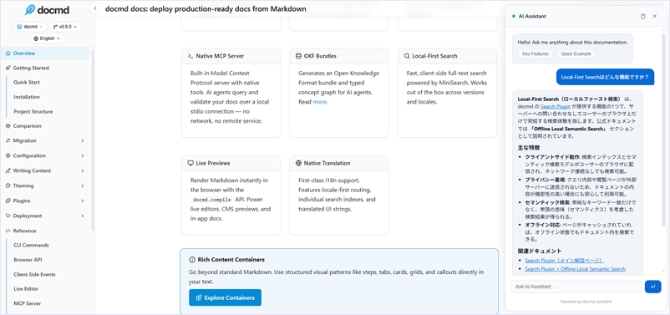The height and width of the screenshot is (315, 670).
Task: Click the gear icon beside Configuration
Action: (8, 155)
